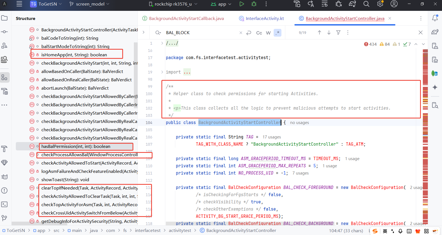Screen dimensions: 442x235
Task: Open Gradle elephant panel in right sidebar
Action: click(435, 32)
